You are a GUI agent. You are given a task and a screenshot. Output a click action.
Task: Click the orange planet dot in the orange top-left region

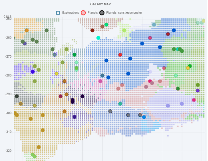pos(27,30)
